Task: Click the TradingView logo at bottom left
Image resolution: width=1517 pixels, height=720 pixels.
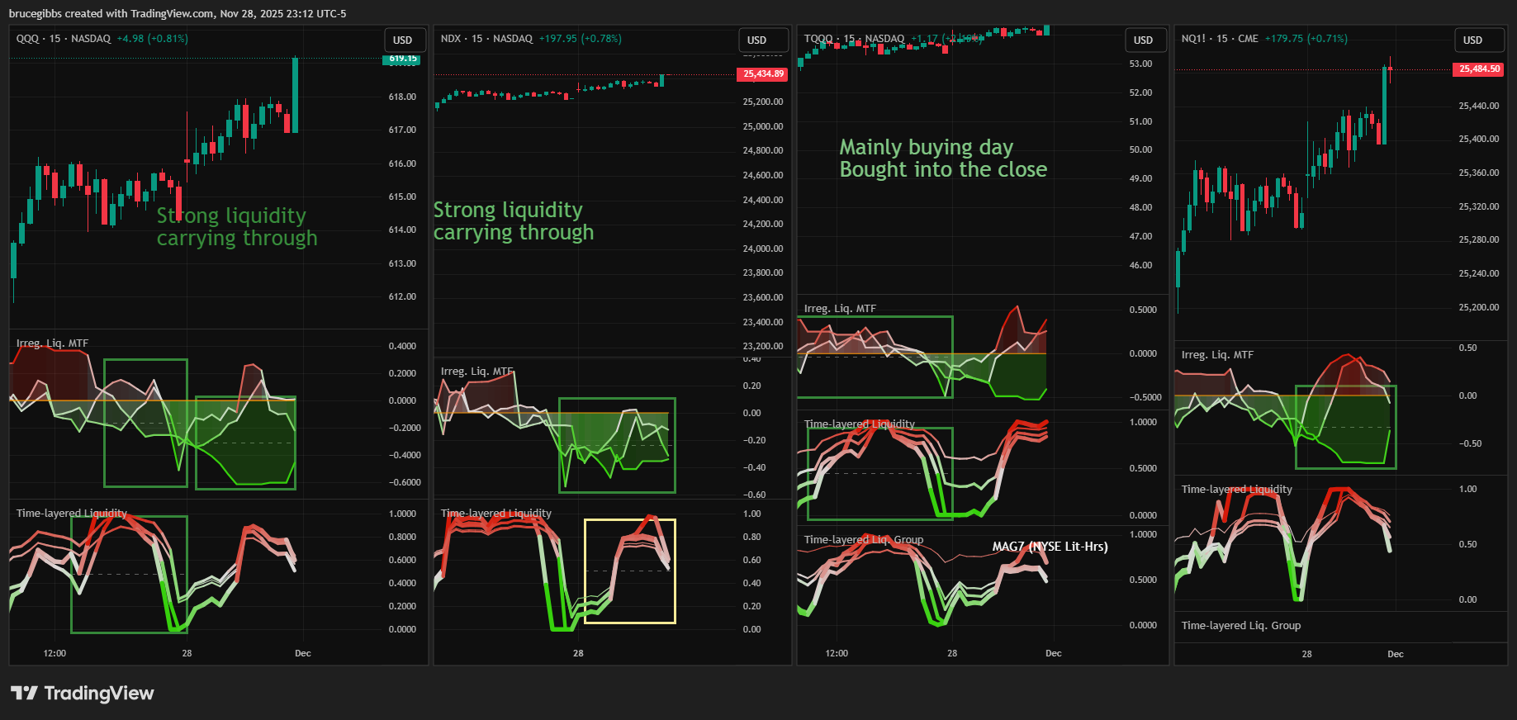Action: click(x=82, y=693)
